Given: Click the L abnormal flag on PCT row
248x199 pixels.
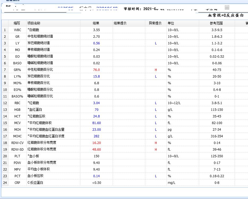Looking at the screenshot, I should pos(156,176).
